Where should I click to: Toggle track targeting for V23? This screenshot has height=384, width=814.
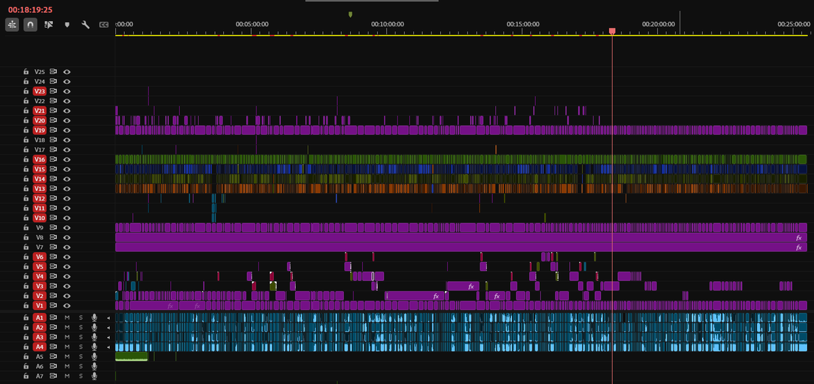(39, 91)
